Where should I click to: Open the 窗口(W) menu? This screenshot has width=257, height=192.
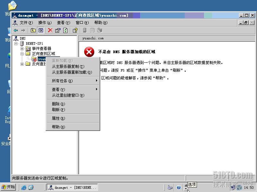pos(82,23)
